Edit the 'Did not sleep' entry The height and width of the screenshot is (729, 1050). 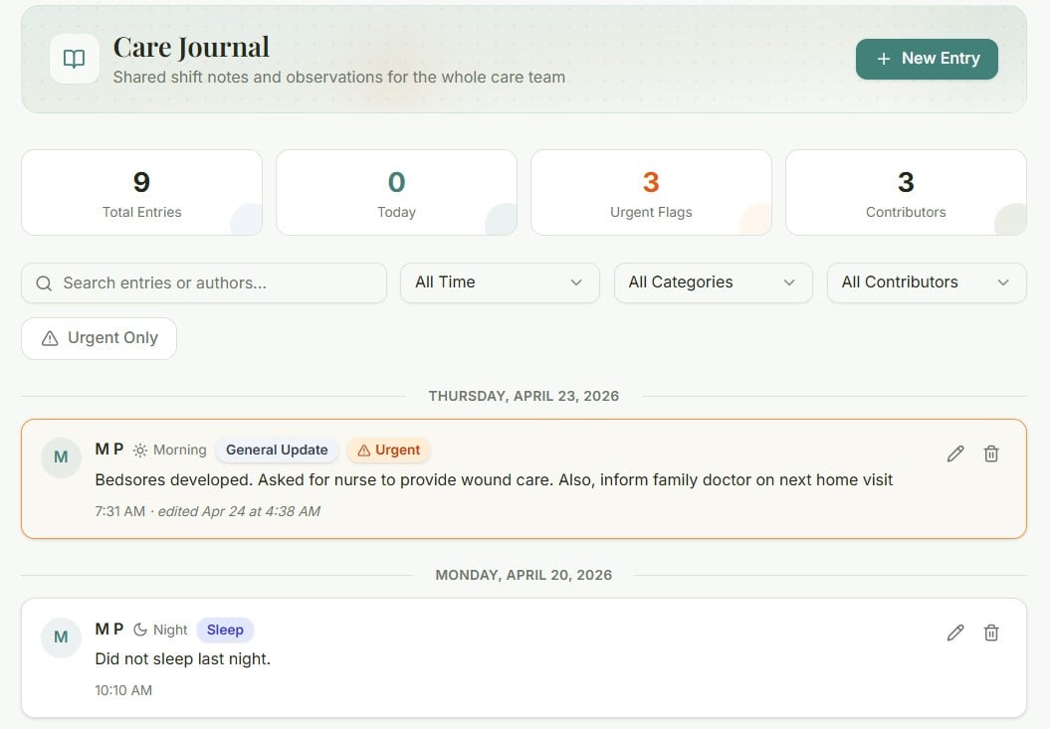(x=955, y=633)
